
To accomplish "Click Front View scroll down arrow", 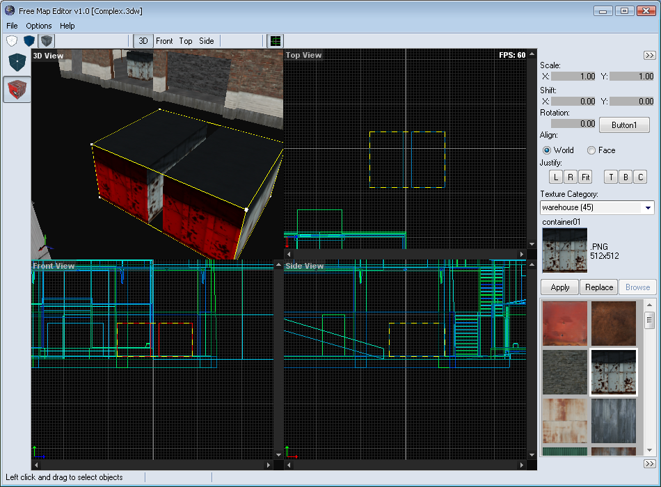I will [x=278, y=455].
